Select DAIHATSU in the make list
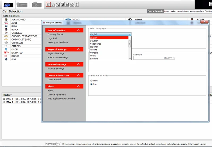The width and height of the screenshot is (212, 147). click(17, 53)
